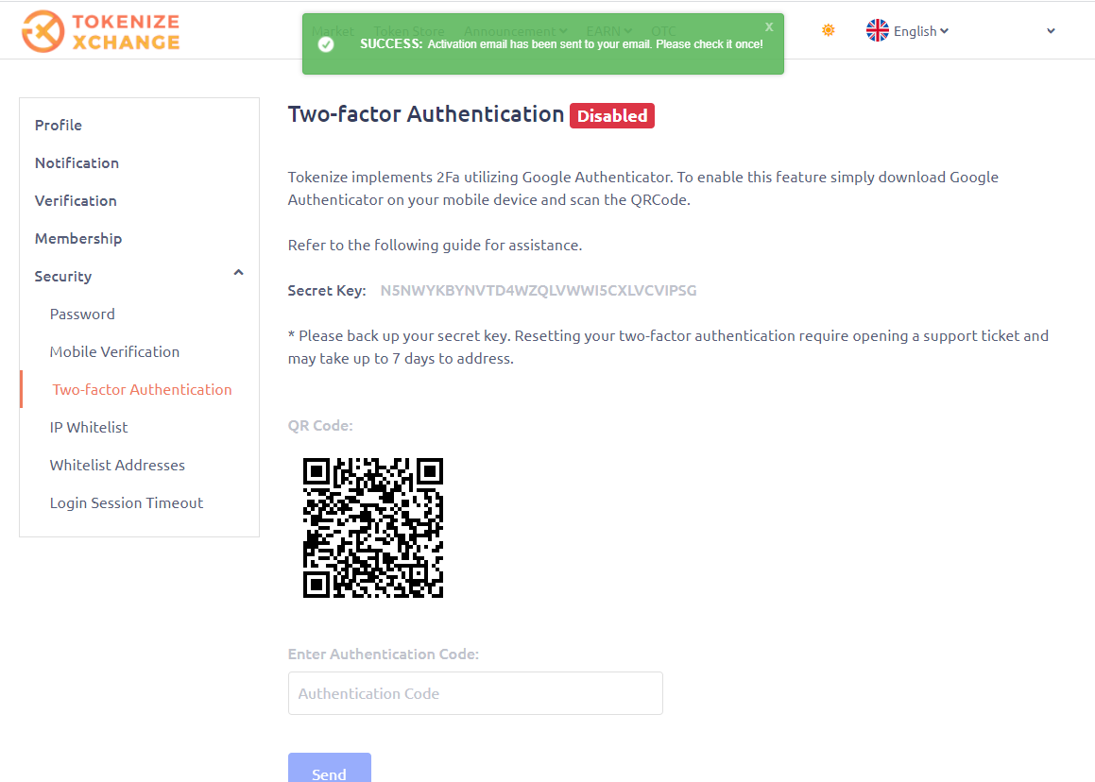This screenshot has height=782, width=1095.
Task: Open the Password settings
Action: coord(82,314)
